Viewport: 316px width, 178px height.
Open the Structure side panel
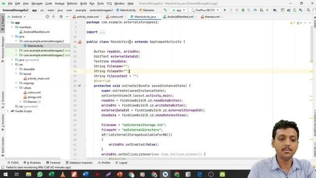click(2, 100)
